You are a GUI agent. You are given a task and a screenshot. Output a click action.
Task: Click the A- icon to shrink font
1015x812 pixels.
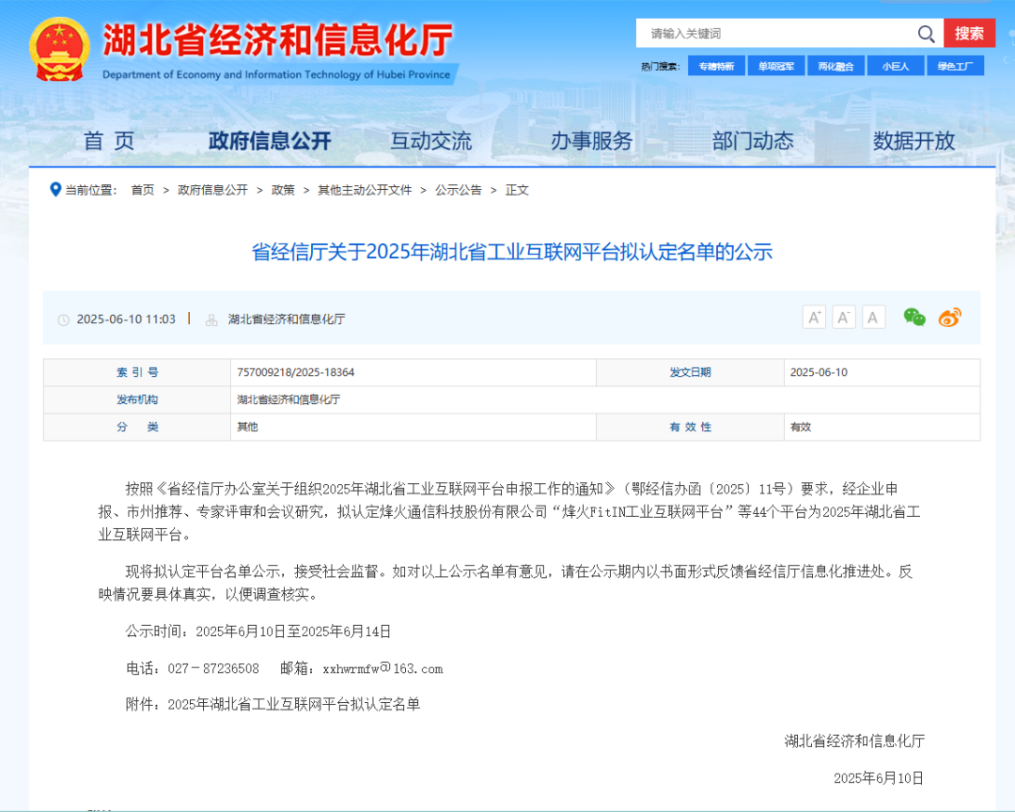pos(844,317)
